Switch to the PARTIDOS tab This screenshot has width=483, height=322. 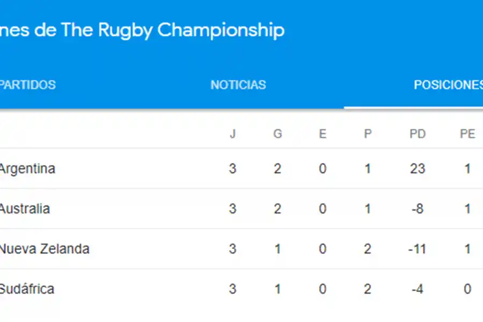click(x=27, y=84)
